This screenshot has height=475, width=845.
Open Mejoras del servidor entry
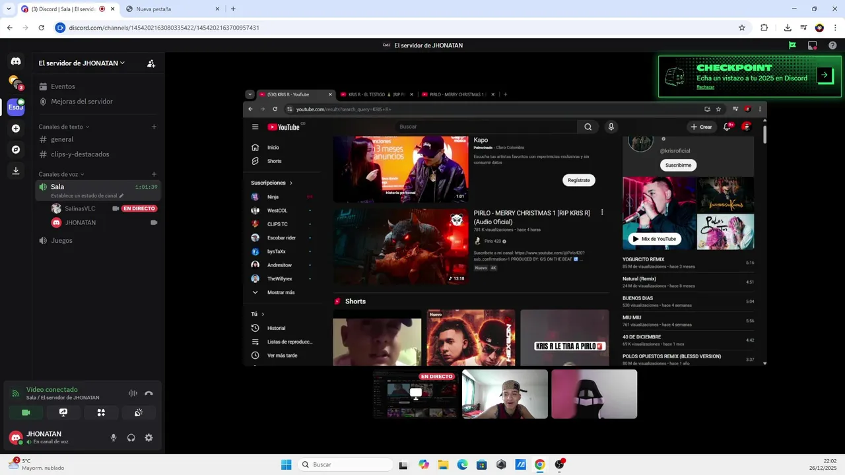tap(98, 102)
